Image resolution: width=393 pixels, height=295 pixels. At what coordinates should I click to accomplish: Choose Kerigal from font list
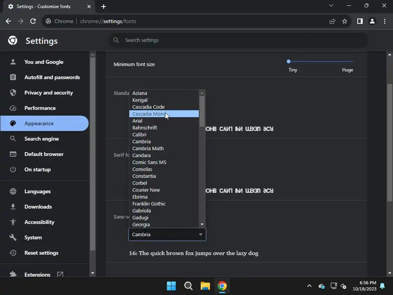pos(164,100)
